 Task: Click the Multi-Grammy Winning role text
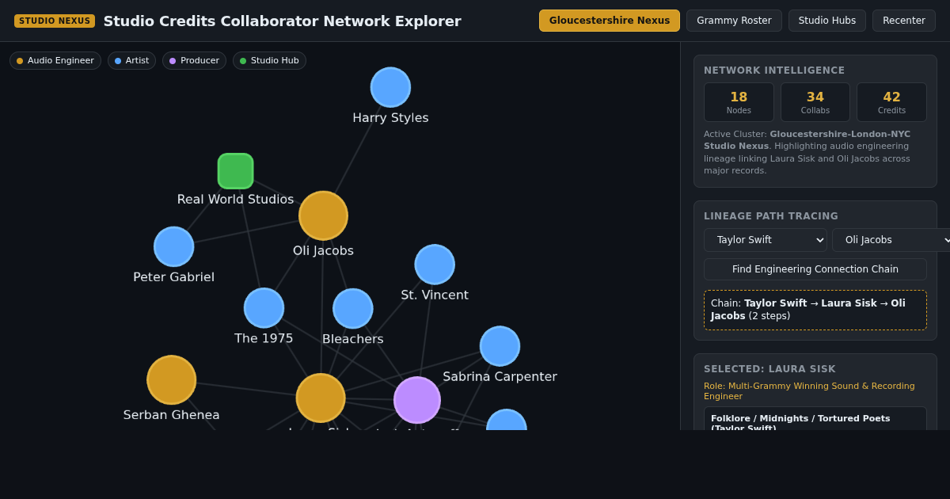coord(809,391)
